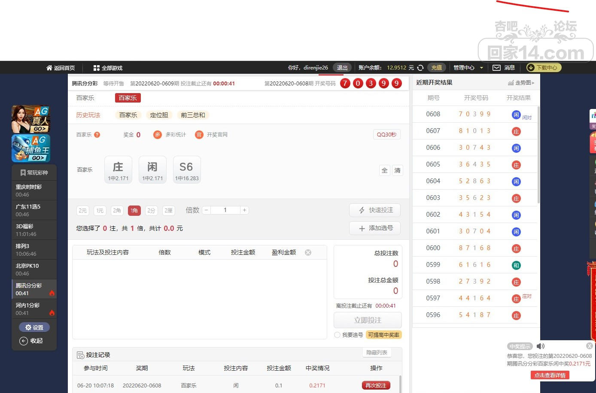Click the 和 result badge for 0599
Viewport: 596px width, 393px height.
coord(516,266)
